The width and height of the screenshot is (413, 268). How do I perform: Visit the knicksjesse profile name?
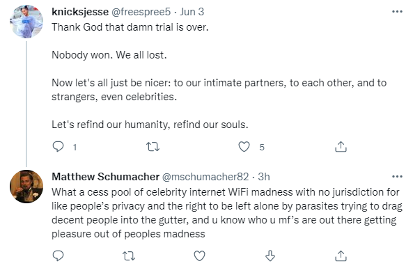pos(80,12)
